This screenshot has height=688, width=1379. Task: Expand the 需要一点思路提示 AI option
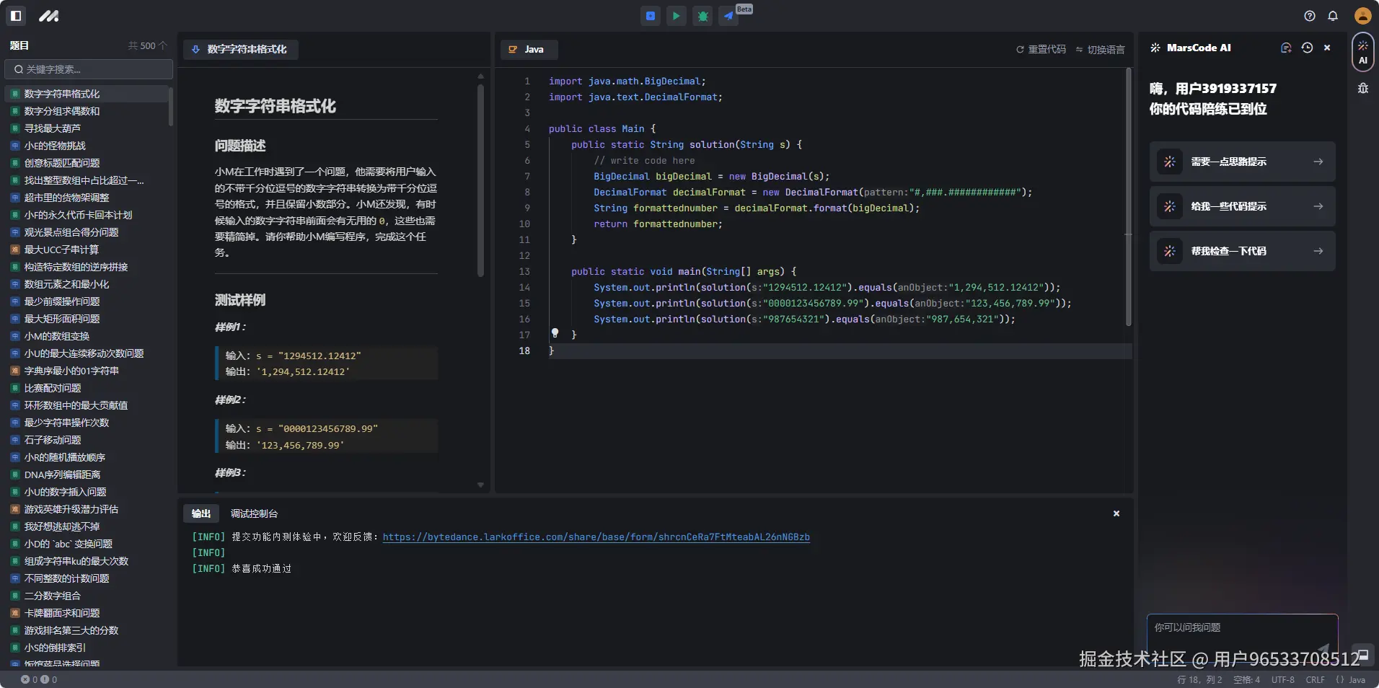tap(1242, 162)
